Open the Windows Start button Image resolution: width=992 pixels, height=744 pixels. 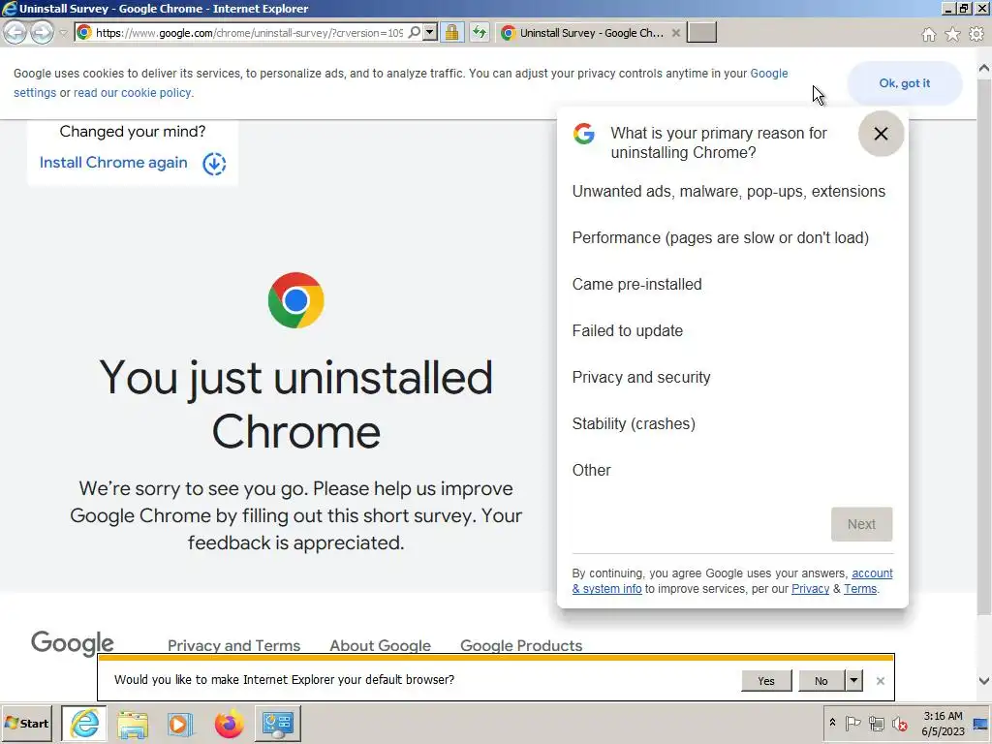pos(26,723)
